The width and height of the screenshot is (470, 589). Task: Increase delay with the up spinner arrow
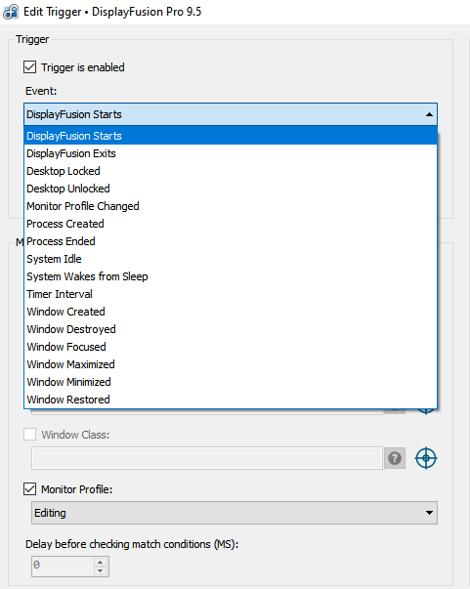(x=101, y=563)
